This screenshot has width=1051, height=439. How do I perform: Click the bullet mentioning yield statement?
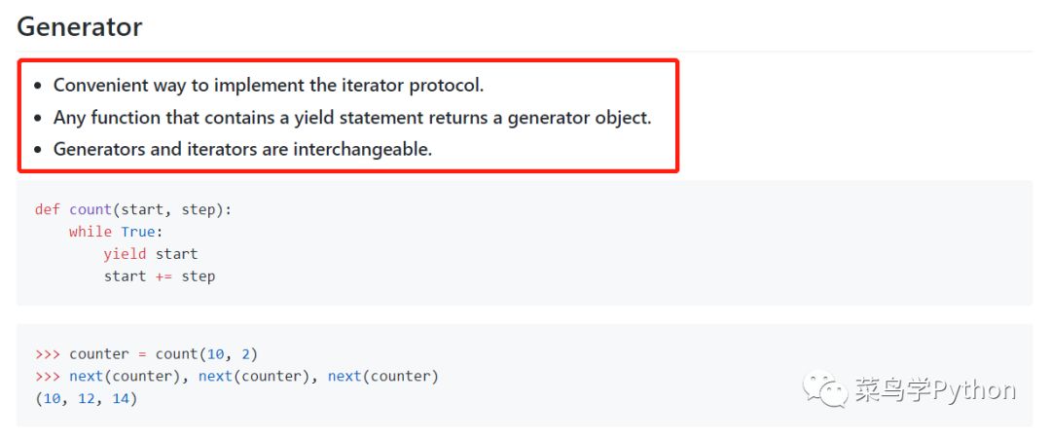pos(352,117)
